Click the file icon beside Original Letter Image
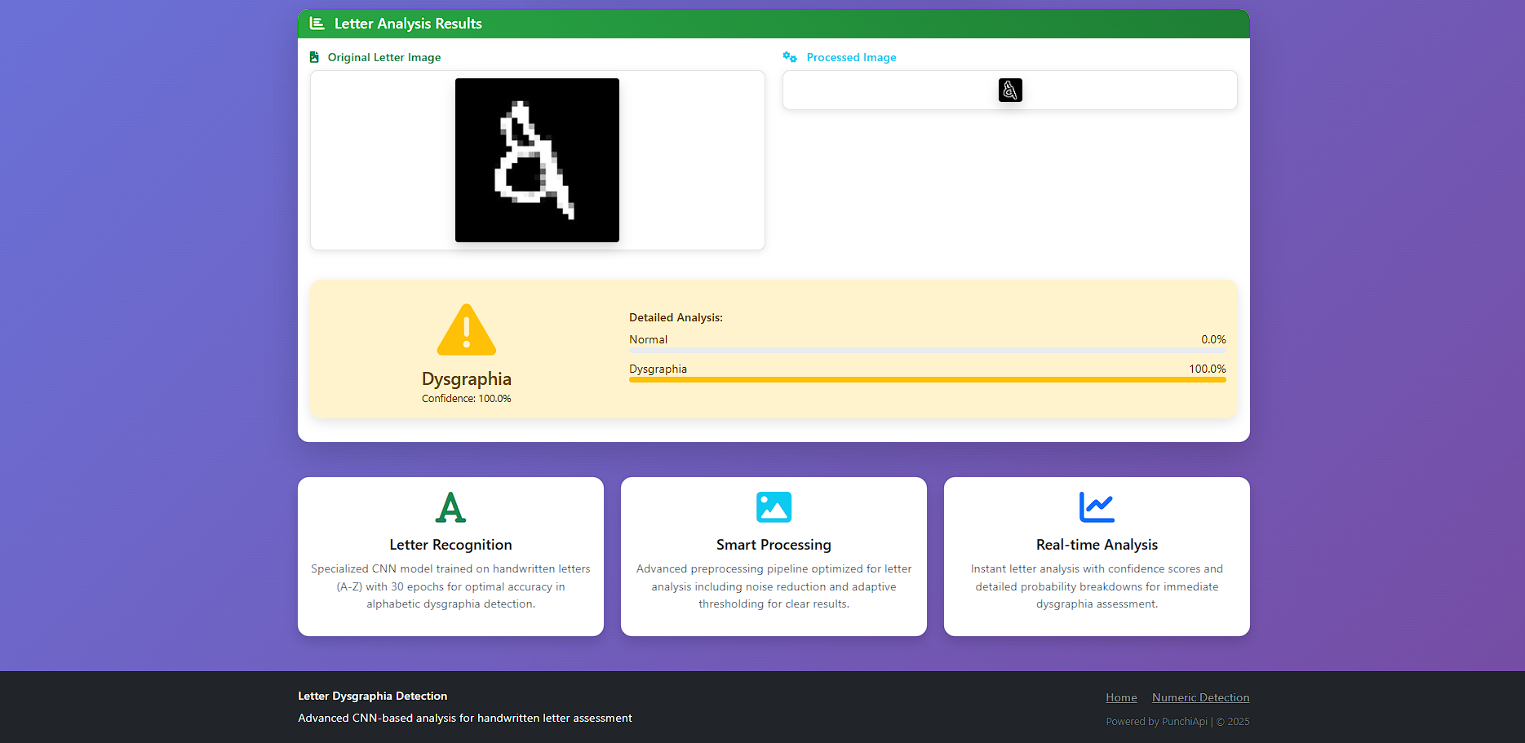This screenshot has width=1525, height=743. pos(314,57)
